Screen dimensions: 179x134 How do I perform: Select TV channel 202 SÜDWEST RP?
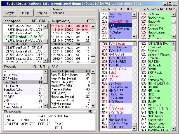pyautogui.click(x=116, y=21)
